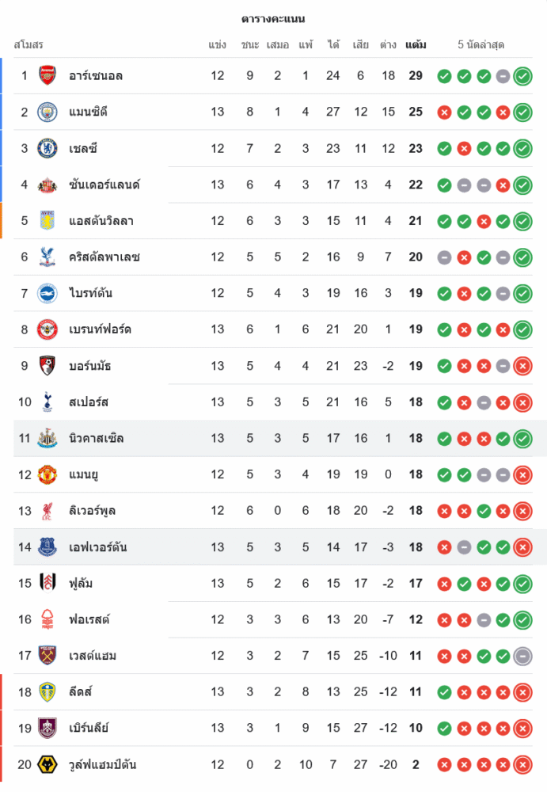The image size is (547, 792).
Task: Click Arsenal's latest match win indicator
Action: coord(522,76)
